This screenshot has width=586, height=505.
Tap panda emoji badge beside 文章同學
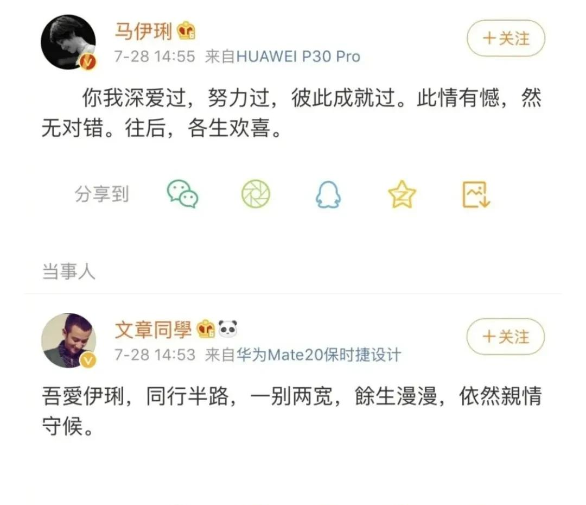228,329
